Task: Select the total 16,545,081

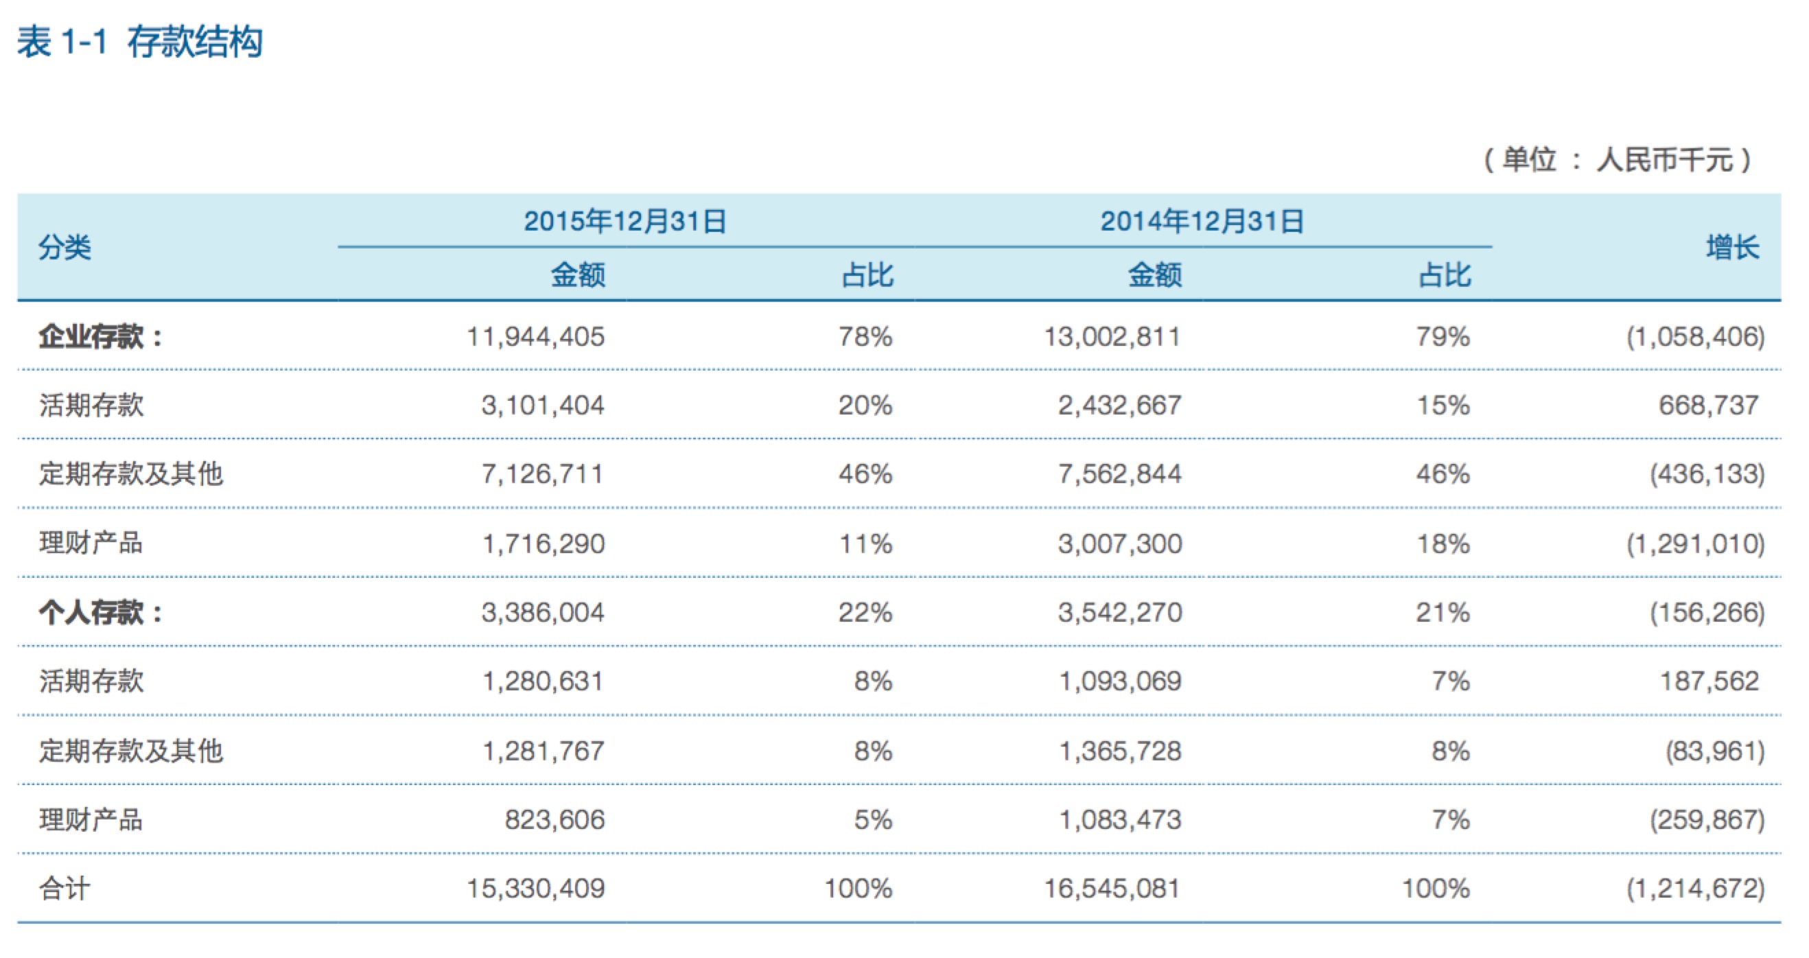Action: [1112, 889]
